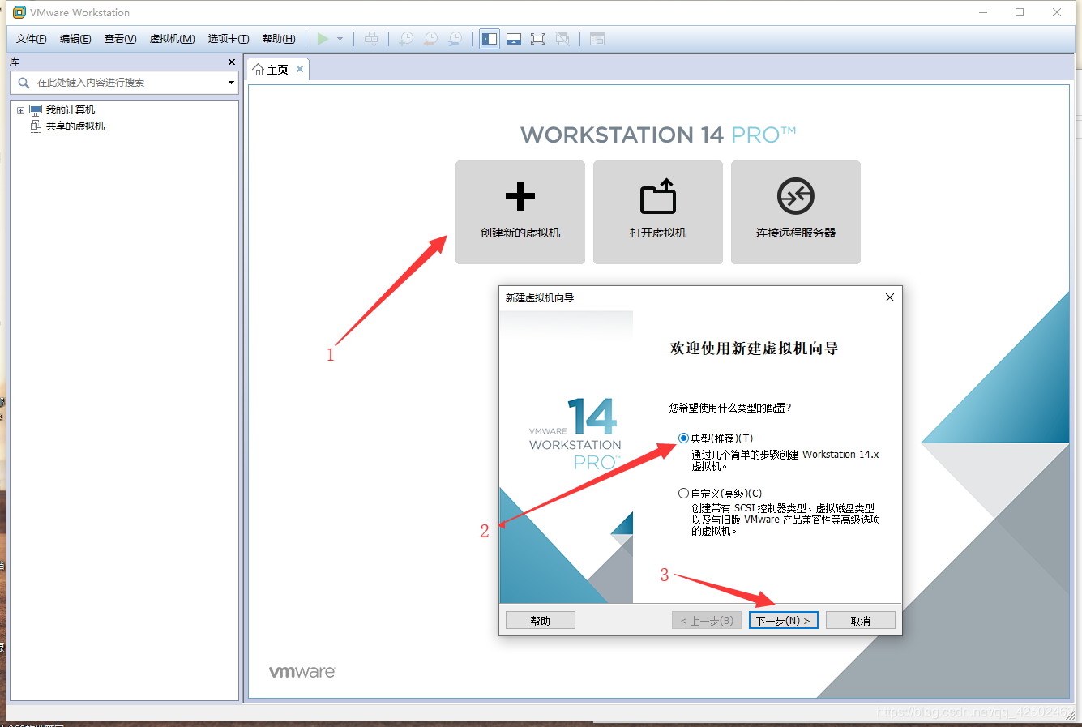
Task: Click the 取消 button in wizard
Action: click(x=861, y=620)
